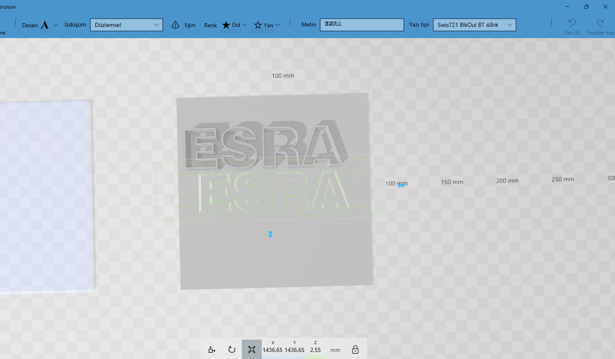Click the Z value field showing 2,55

click(315, 349)
